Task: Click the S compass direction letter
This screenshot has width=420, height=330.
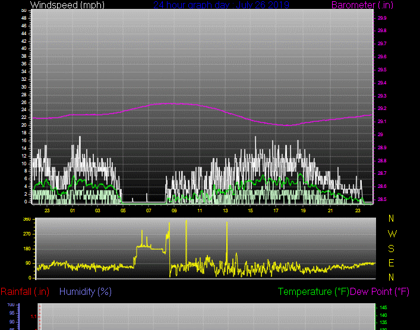Action: tap(391, 249)
